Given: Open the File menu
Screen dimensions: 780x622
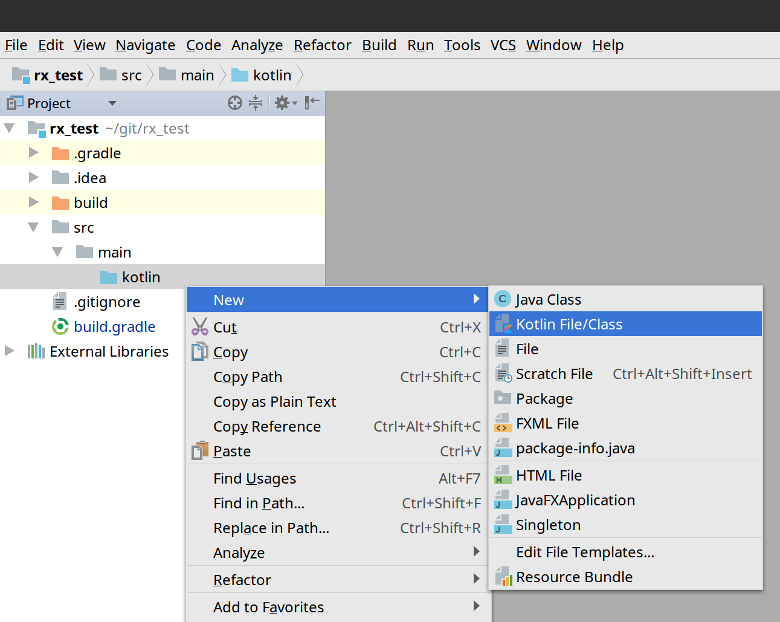Looking at the screenshot, I should coord(16,45).
